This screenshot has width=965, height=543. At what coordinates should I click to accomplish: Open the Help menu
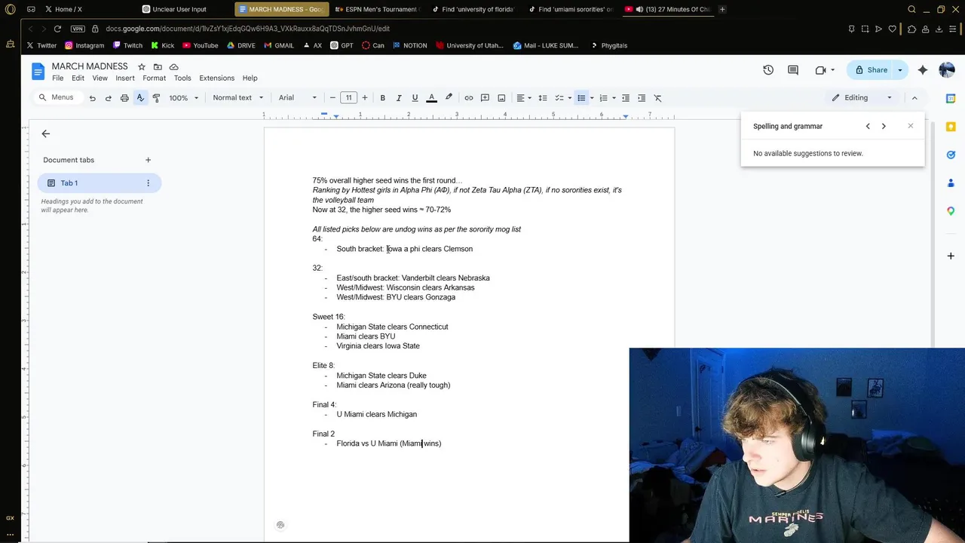coord(250,78)
